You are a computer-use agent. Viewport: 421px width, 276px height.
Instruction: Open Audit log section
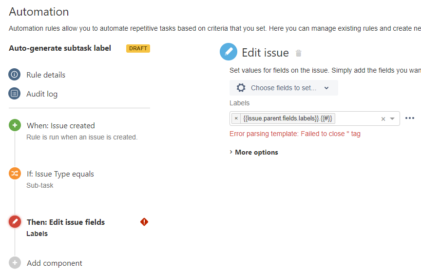coord(42,94)
